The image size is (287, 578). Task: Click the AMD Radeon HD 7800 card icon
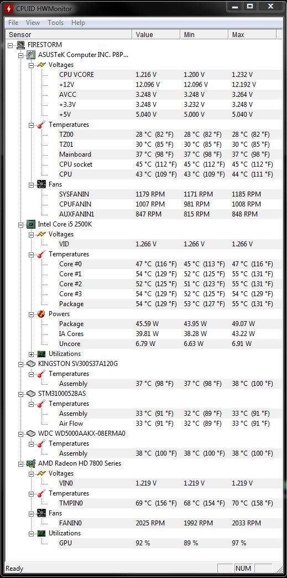click(32, 463)
